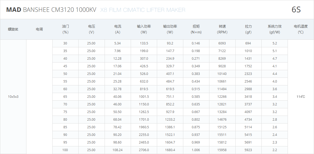
Task: Click current value 7.96
Action: pyautogui.click(x=118, y=51)
